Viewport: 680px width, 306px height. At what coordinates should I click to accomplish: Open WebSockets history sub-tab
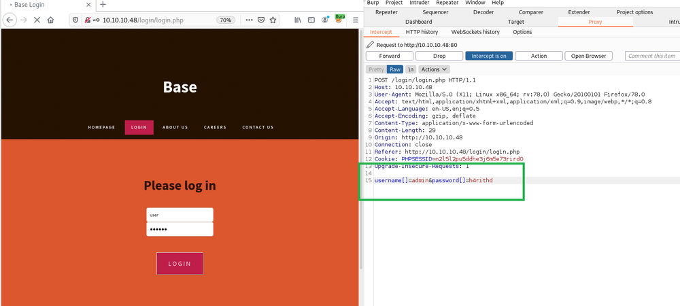(475, 32)
